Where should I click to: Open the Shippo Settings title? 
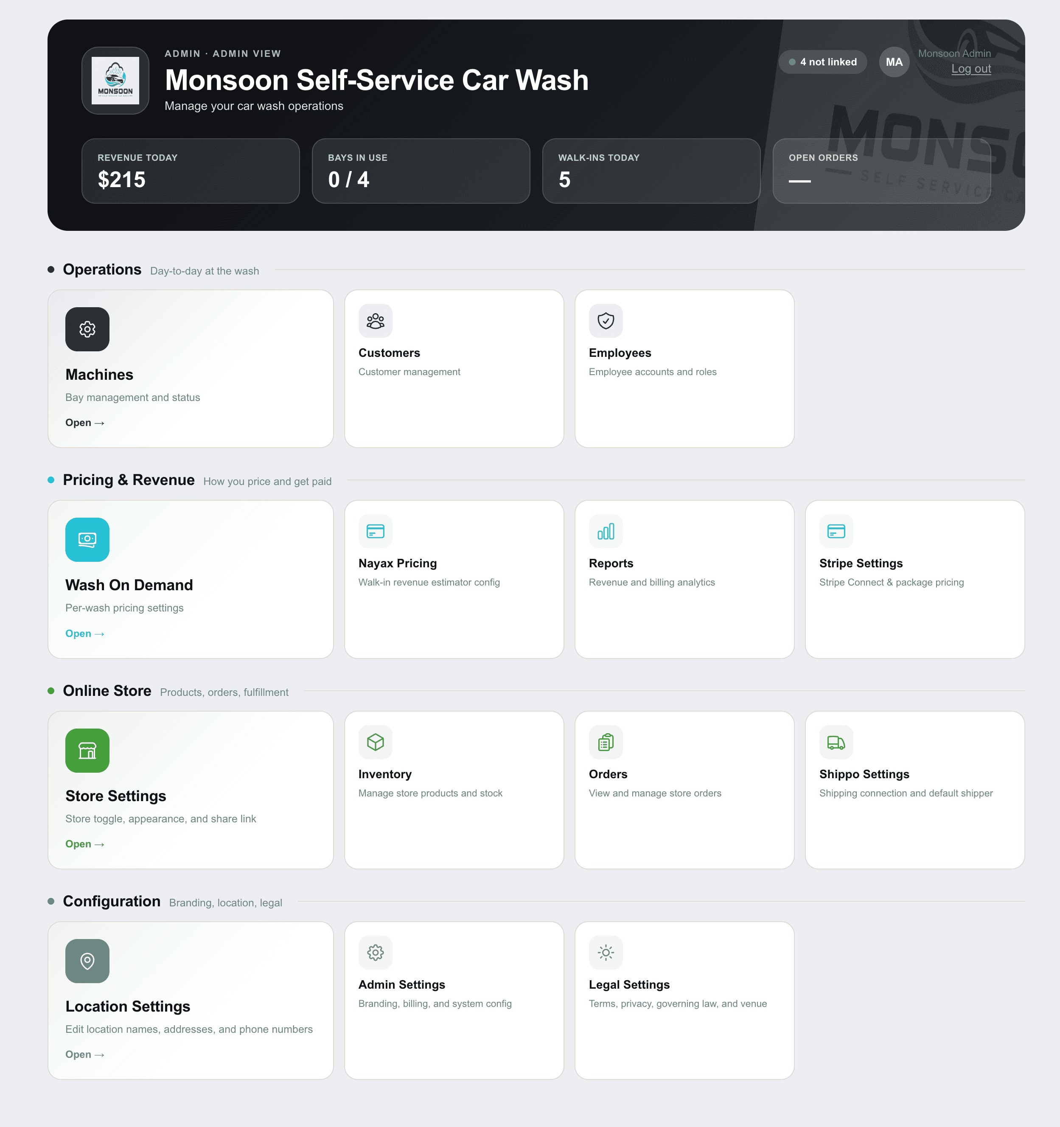pos(864,774)
